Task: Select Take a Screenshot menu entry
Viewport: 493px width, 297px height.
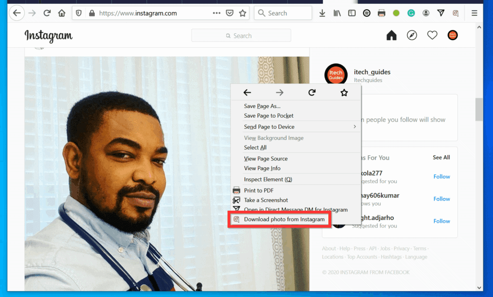Action: click(266, 200)
